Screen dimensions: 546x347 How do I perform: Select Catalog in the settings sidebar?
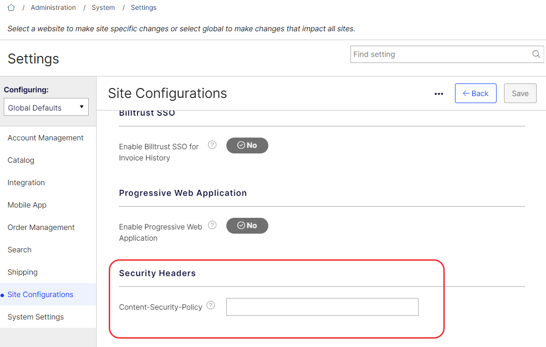coord(21,160)
